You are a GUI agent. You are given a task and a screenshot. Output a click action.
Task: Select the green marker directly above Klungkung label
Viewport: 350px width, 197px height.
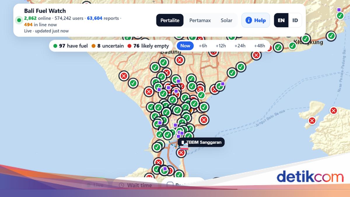pyautogui.click(x=305, y=39)
